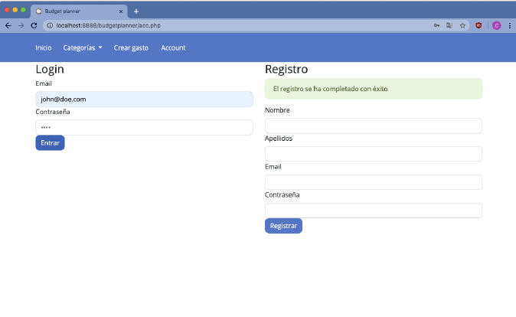
Task: Click the Nombre input field
Action: point(373,126)
